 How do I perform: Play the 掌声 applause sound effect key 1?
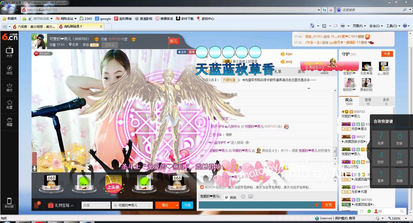pyautogui.click(x=381, y=176)
